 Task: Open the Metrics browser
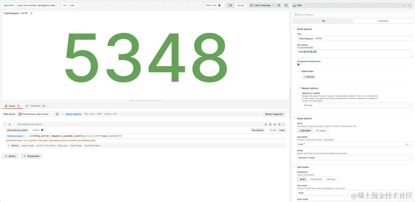click(x=16, y=136)
